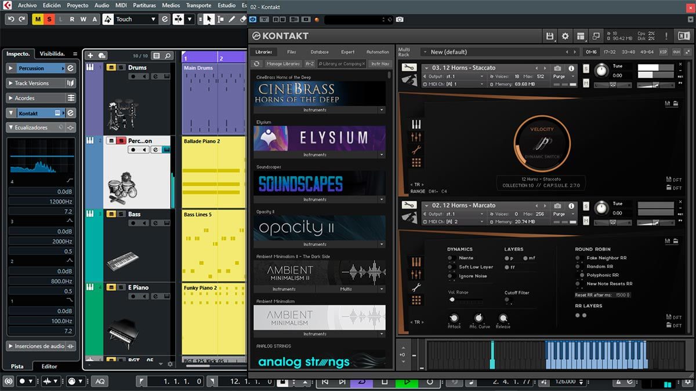Toggle Kontakt minimized view icon
Screen dimensions: 696x391
click(596, 36)
